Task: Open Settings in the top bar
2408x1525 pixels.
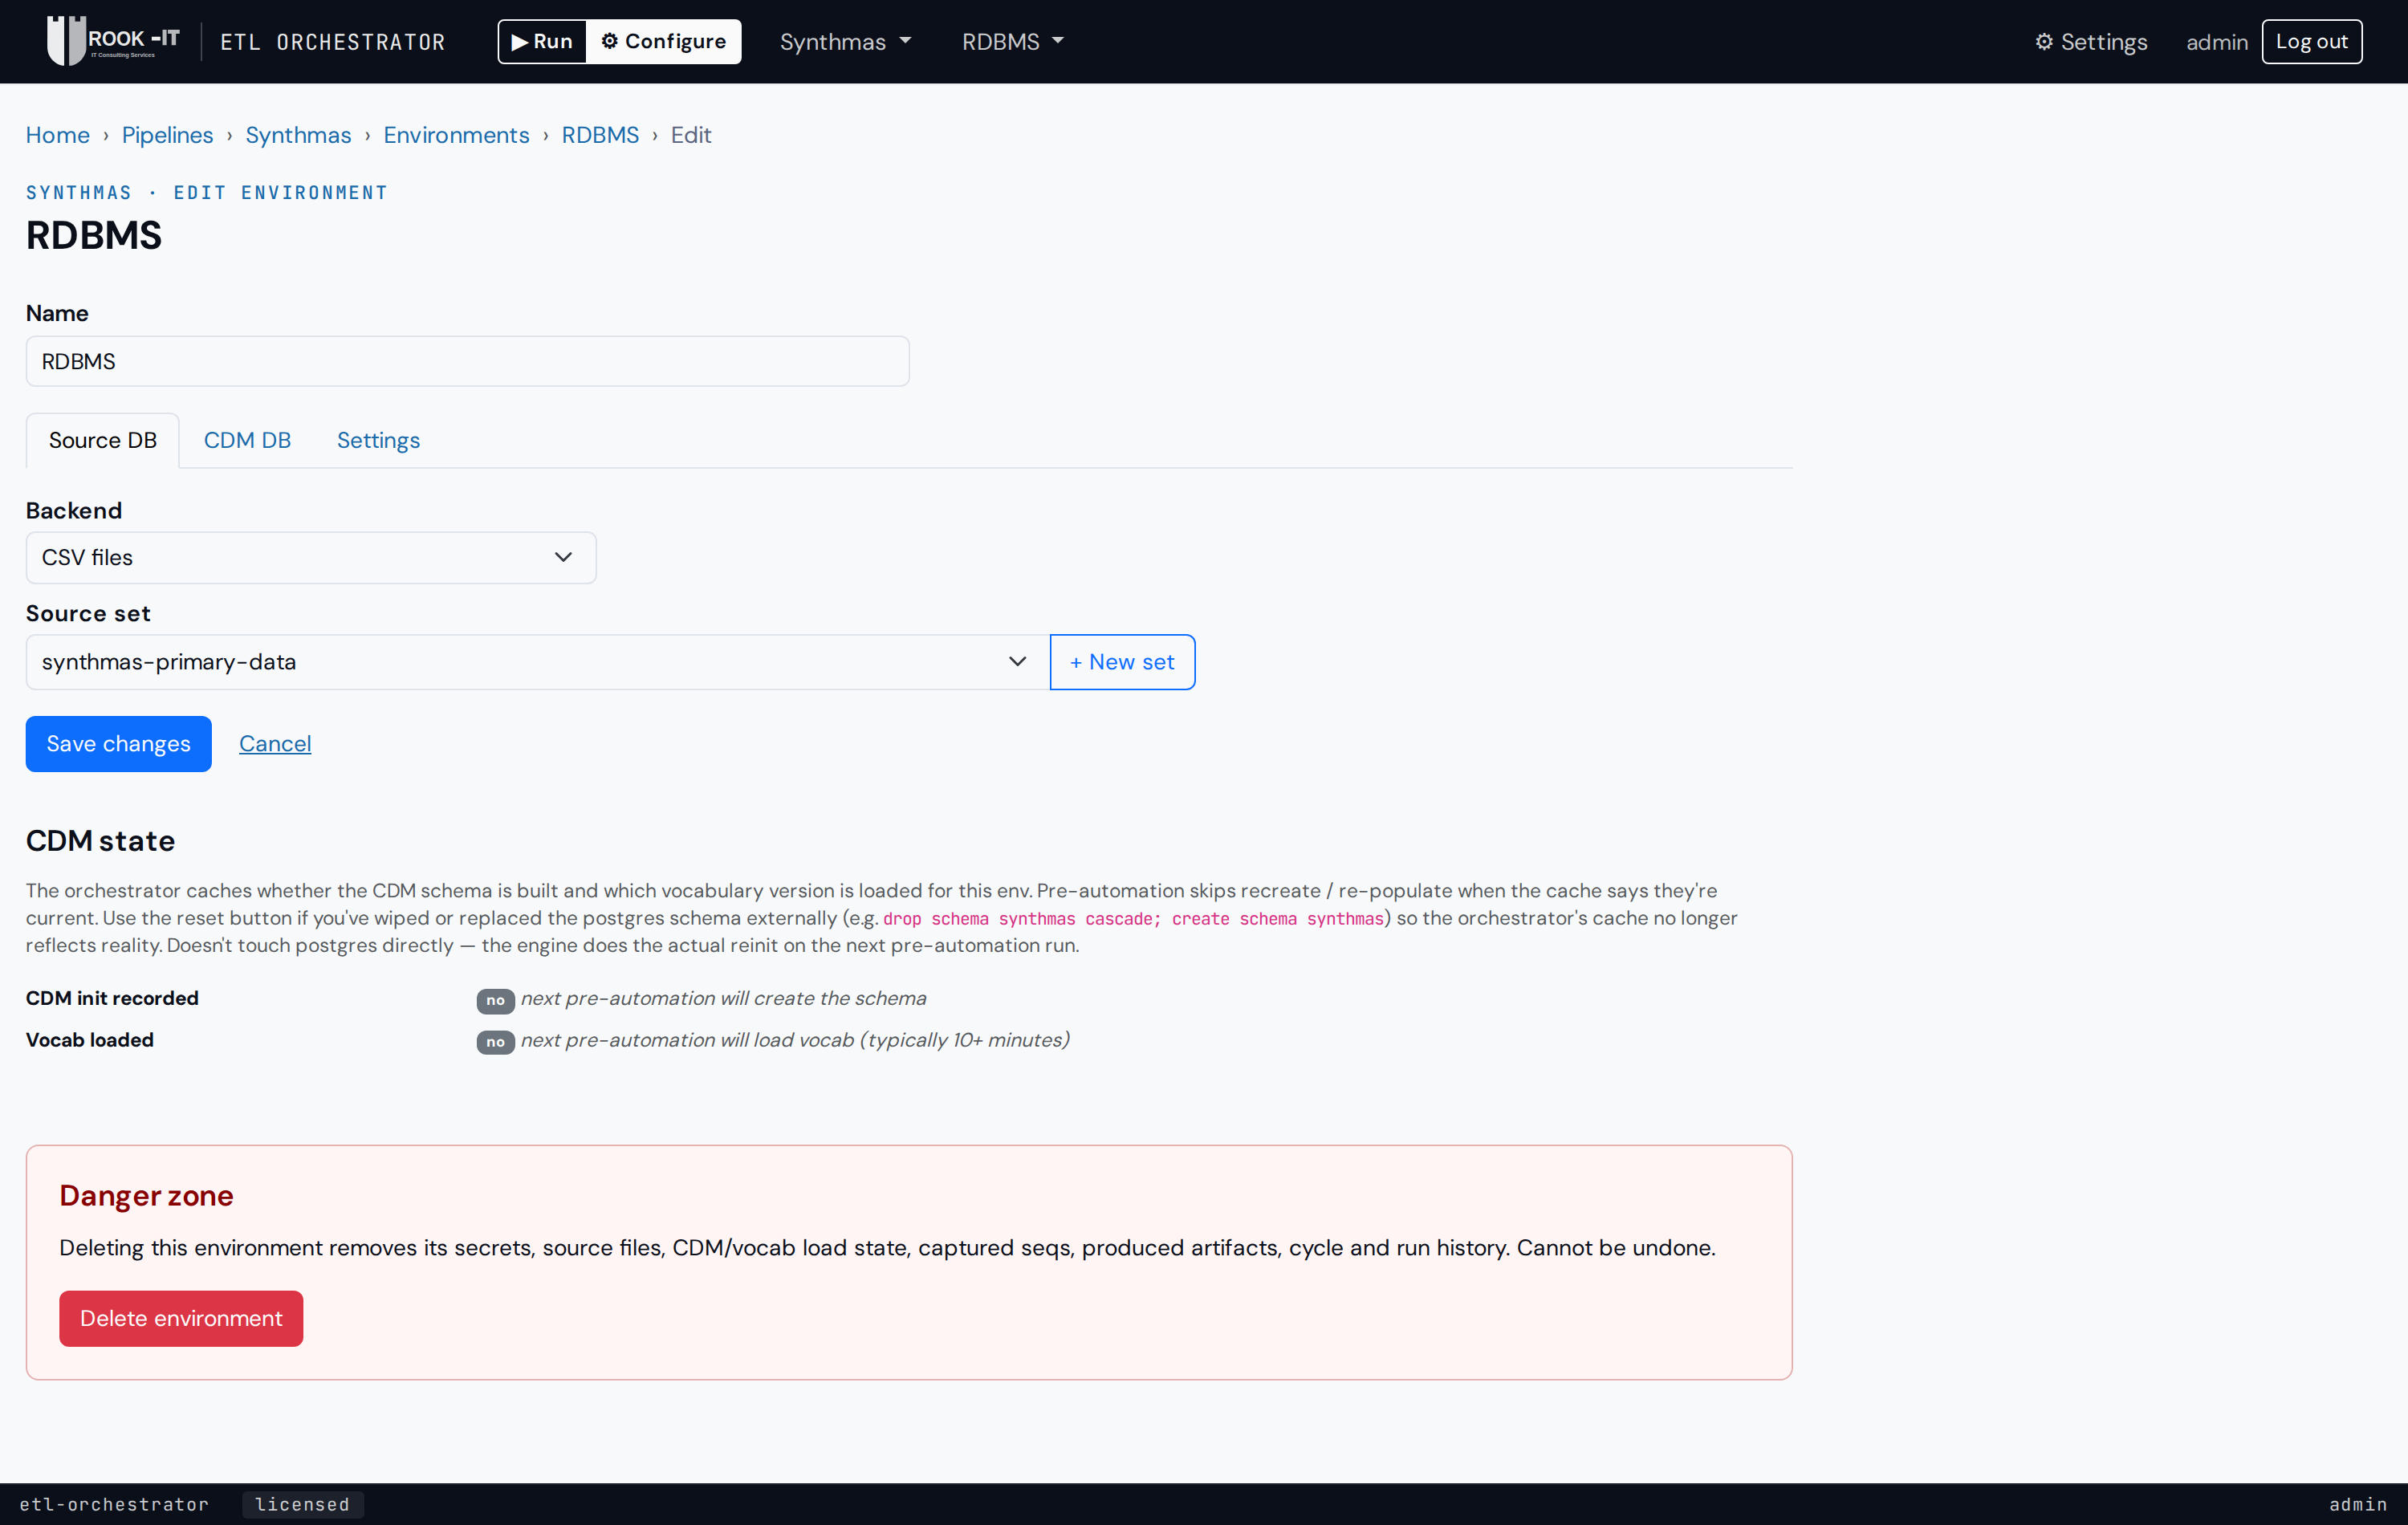Action: (2091, 42)
